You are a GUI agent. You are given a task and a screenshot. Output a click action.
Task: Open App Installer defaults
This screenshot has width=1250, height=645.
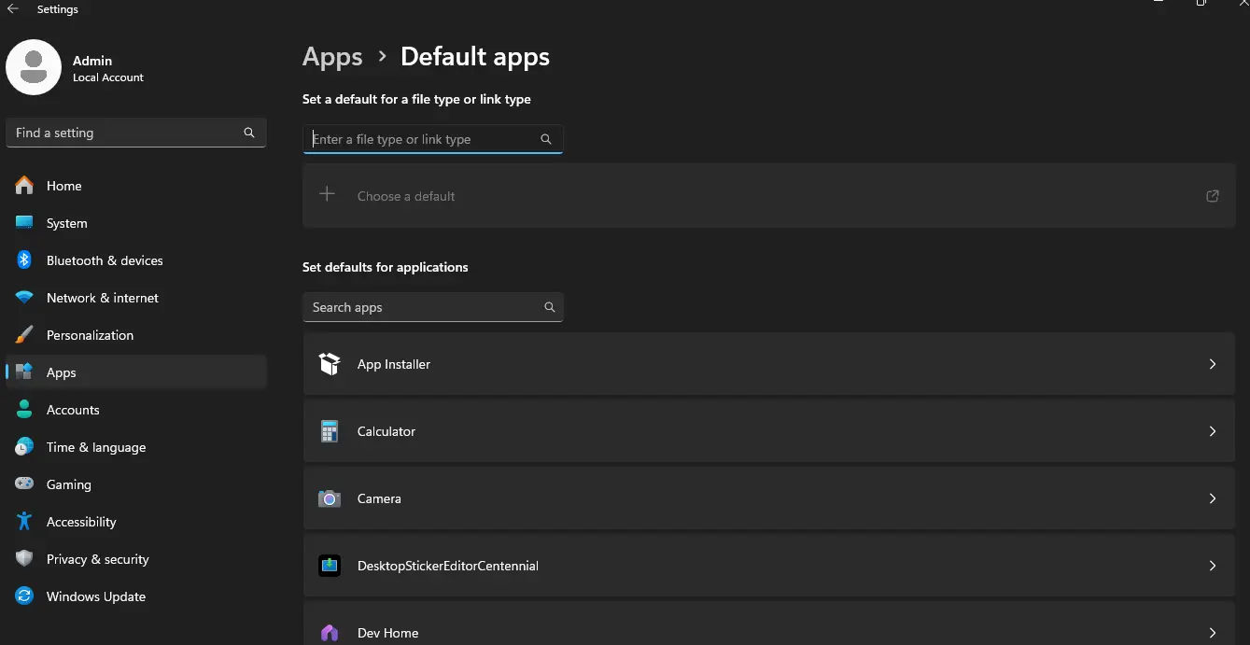click(769, 364)
